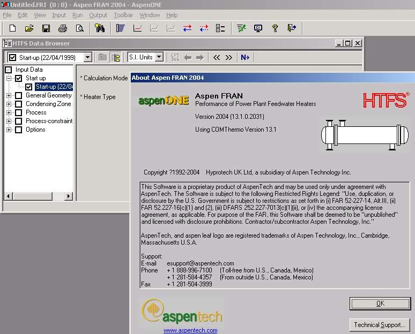
Task: Click the double left chevron button
Action: point(217,57)
